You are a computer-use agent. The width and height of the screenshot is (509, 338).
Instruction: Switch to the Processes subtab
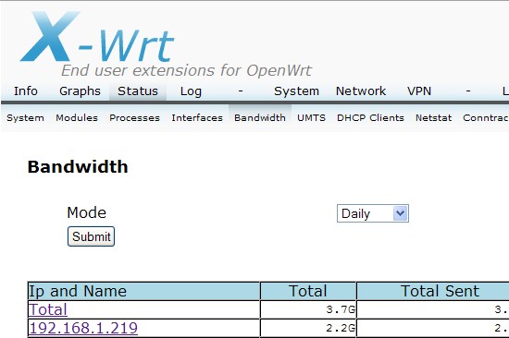pos(134,117)
